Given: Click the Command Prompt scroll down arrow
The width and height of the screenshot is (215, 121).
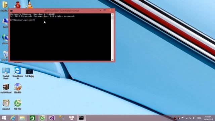Looking at the screenshot, I should point(112,59).
